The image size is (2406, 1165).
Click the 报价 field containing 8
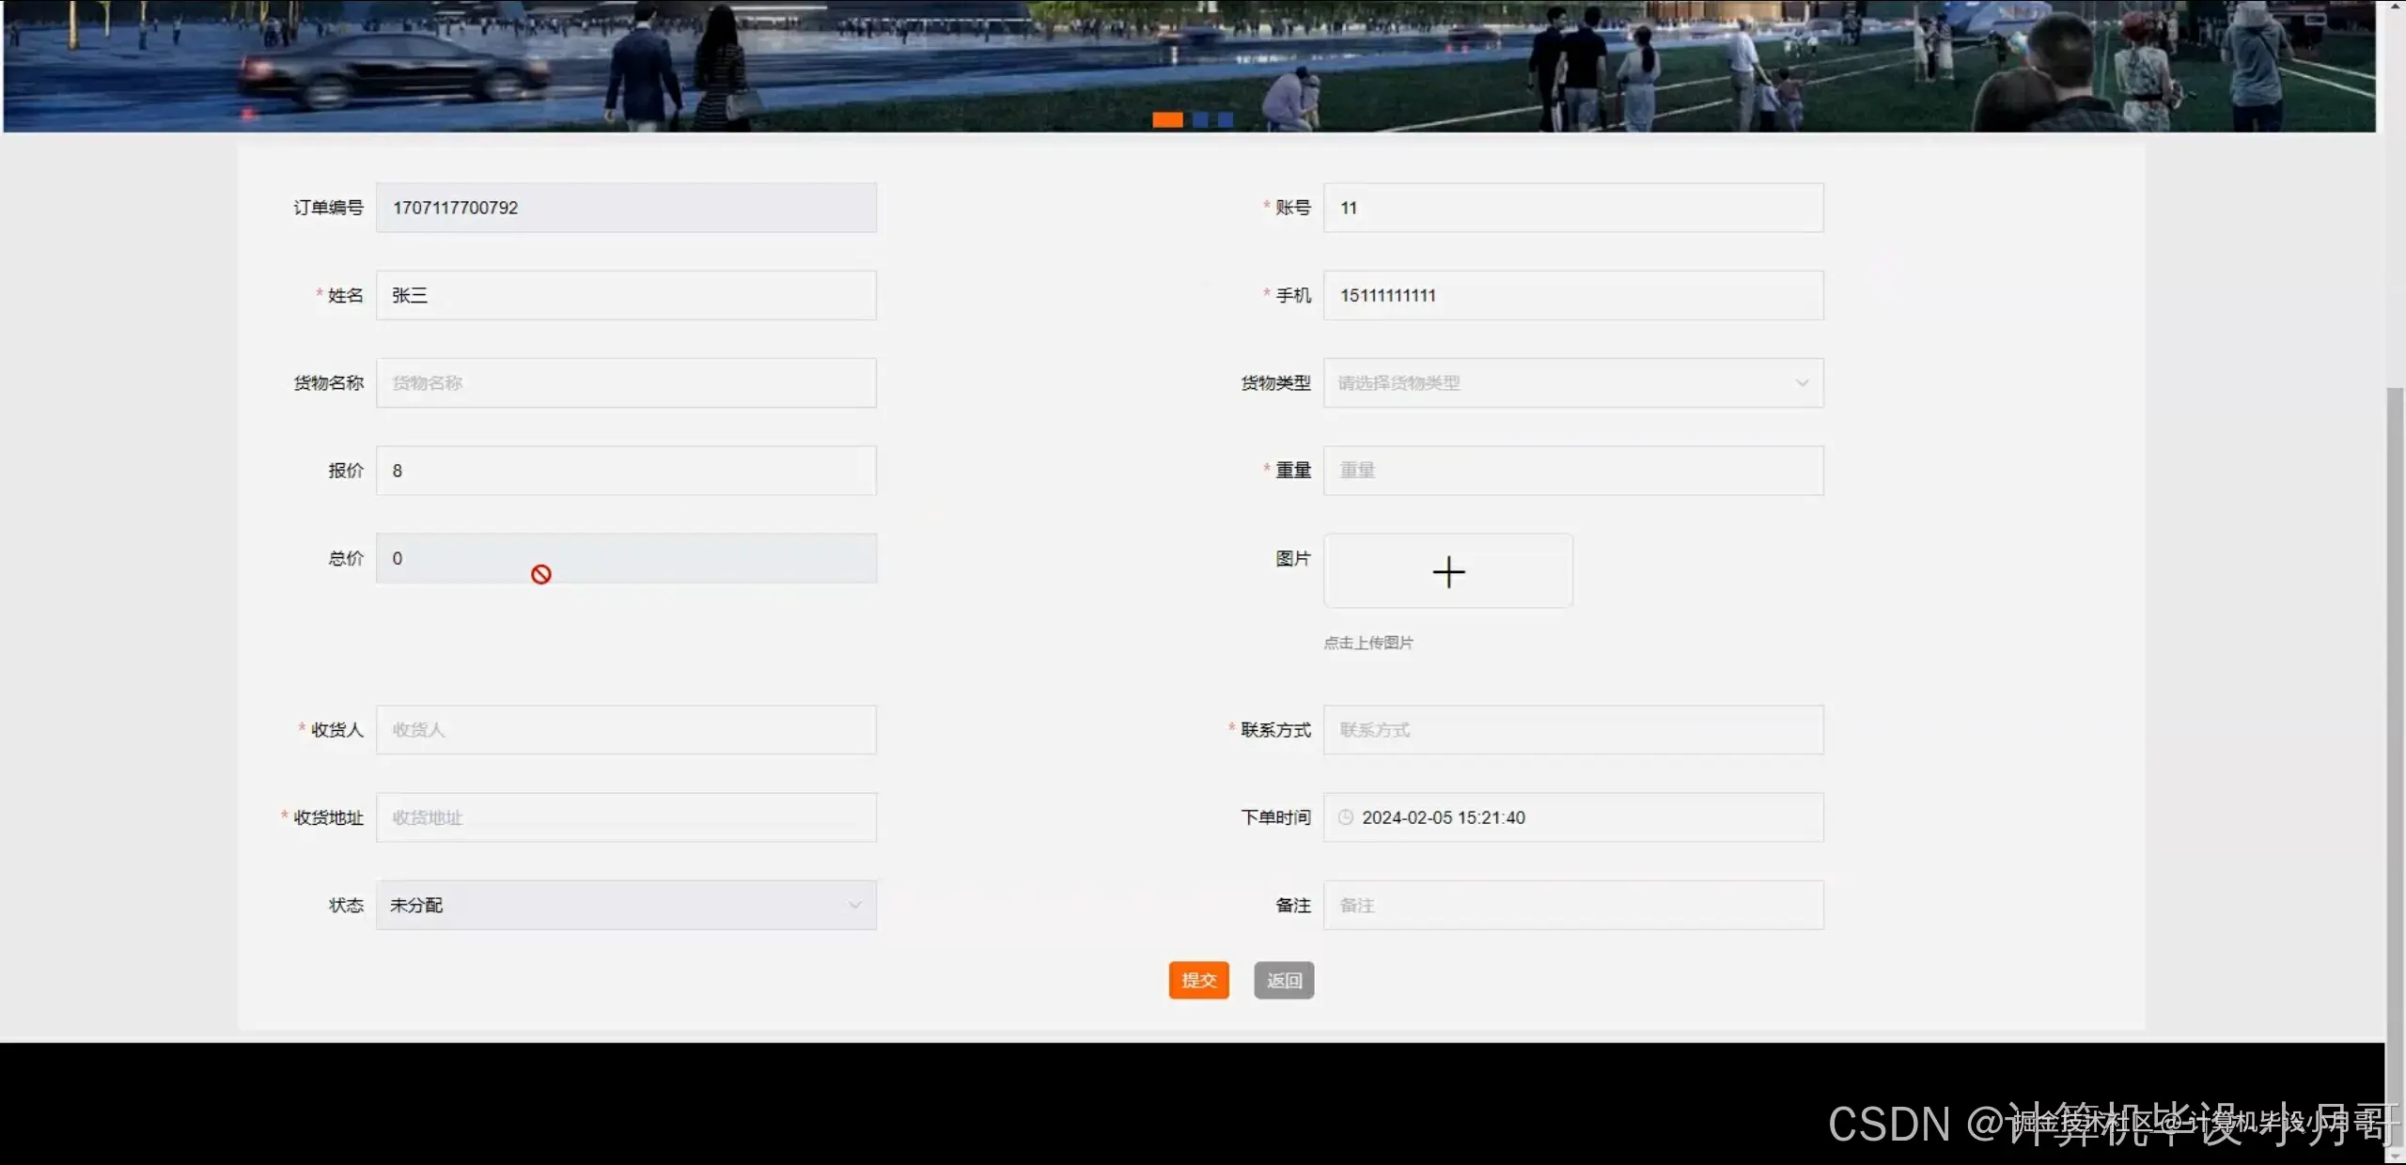click(x=626, y=470)
